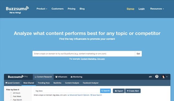Open the Monitoring section

[76, 77]
